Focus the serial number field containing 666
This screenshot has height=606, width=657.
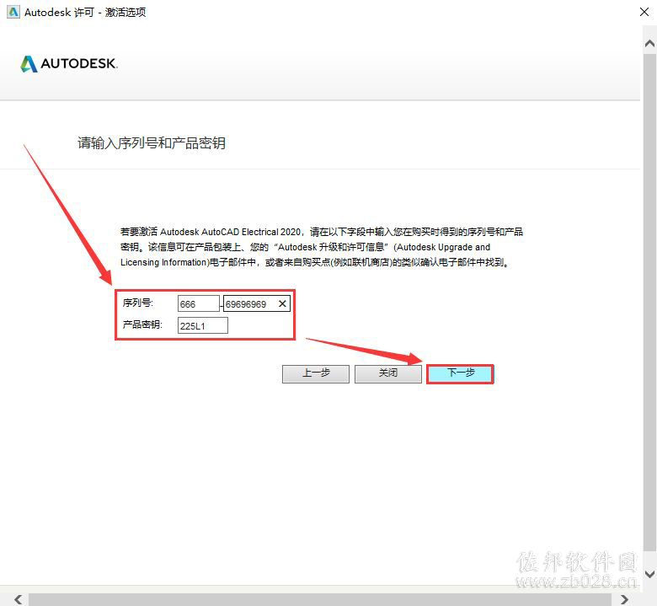tap(199, 303)
